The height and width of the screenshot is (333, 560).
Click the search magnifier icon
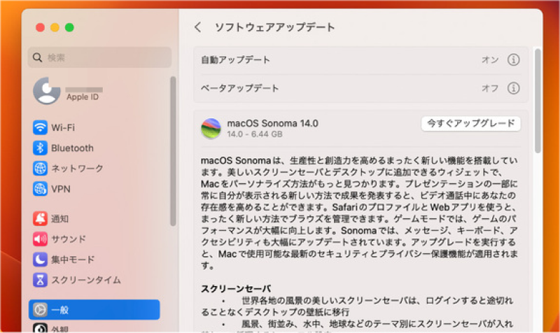coord(38,57)
